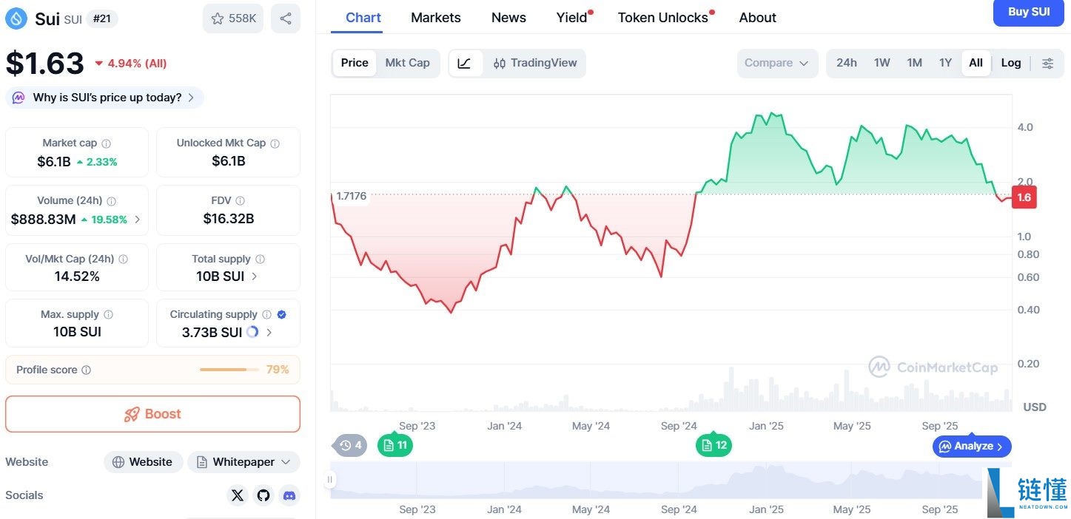Switch chart to Log scale

pos(1011,63)
